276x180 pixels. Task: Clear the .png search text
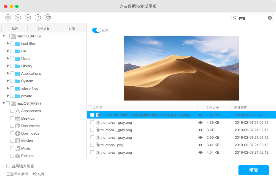coord(270,18)
